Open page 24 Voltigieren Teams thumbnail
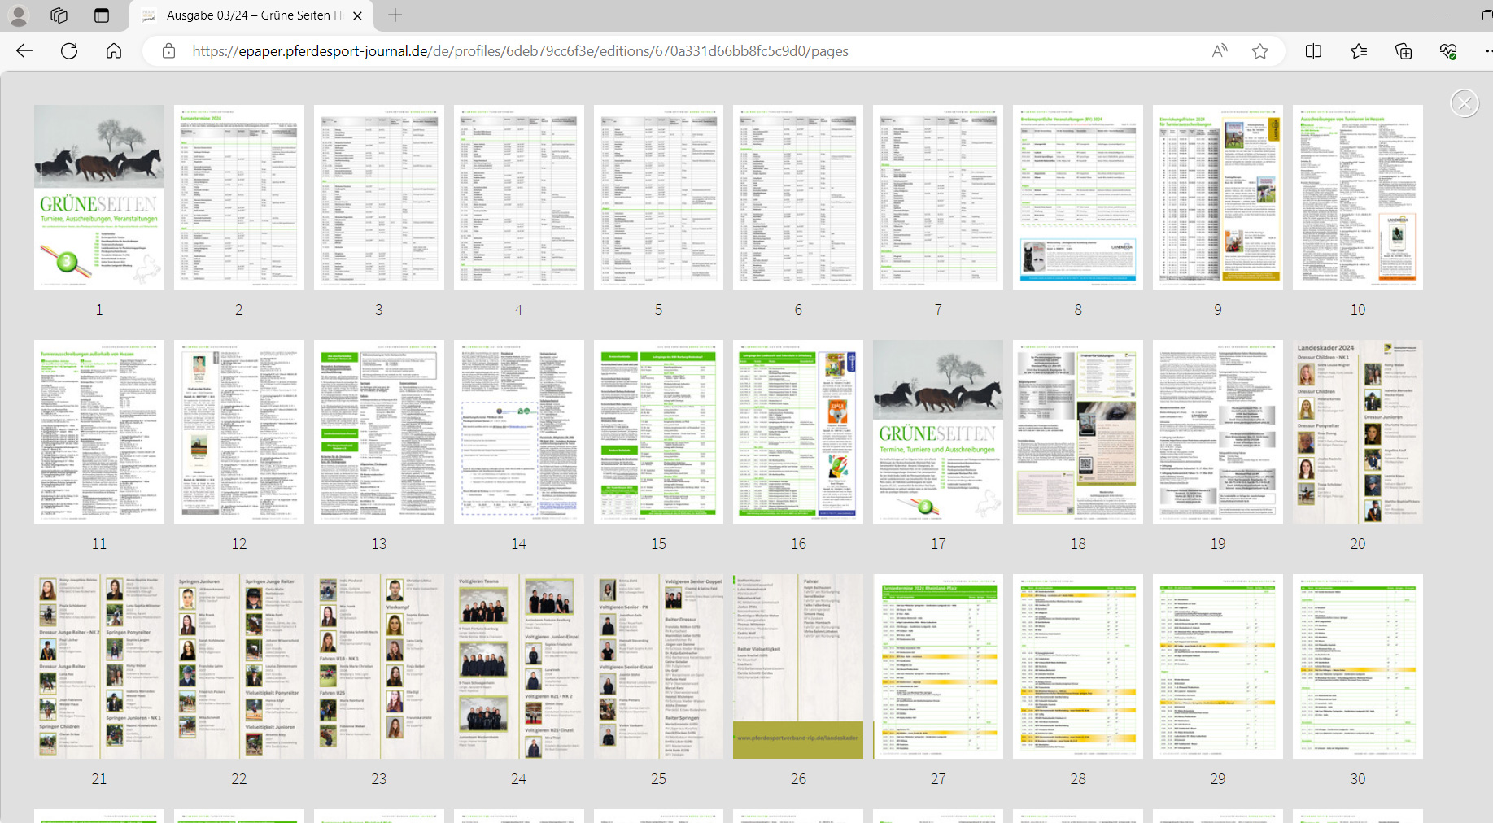1493x823 pixels. coord(519,667)
